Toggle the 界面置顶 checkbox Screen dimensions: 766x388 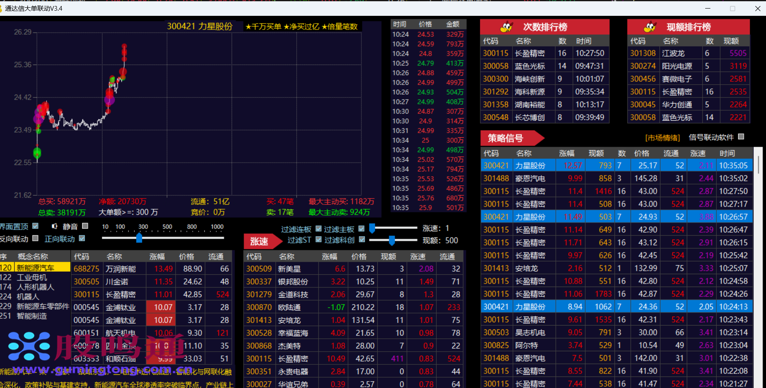click(36, 226)
